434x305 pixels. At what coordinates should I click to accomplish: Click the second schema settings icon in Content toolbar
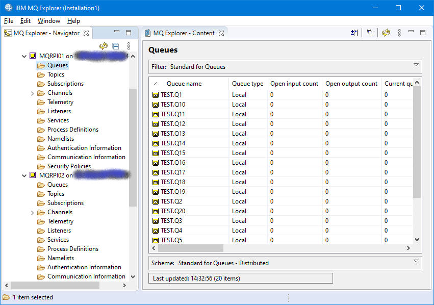(370, 32)
